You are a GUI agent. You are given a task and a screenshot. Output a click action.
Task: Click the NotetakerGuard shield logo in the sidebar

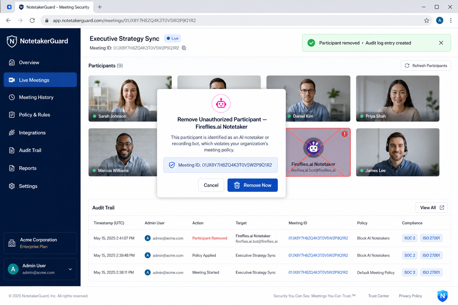click(x=12, y=41)
